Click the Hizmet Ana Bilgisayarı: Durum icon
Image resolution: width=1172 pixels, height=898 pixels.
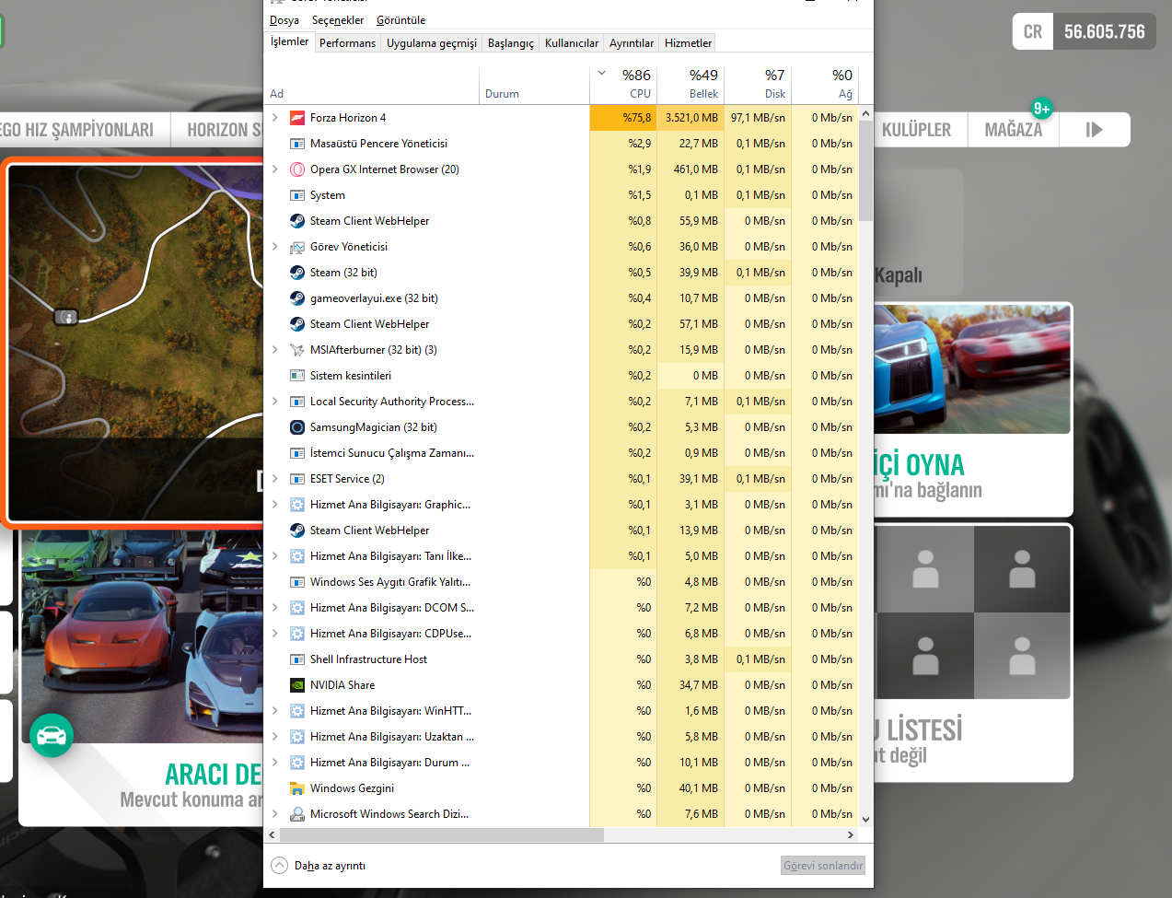click(x=297, y=763)
